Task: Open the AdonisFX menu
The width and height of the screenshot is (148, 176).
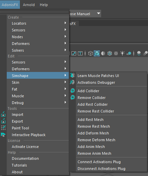Action: coord(10,5)
